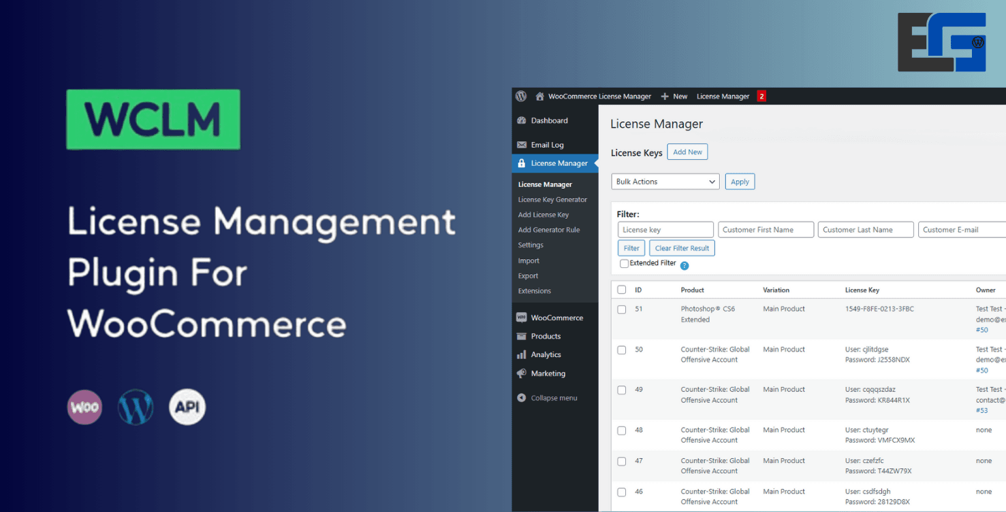1006x512 pixels.
Task: Select the checkbox for license ID 51
Action: 621,309
